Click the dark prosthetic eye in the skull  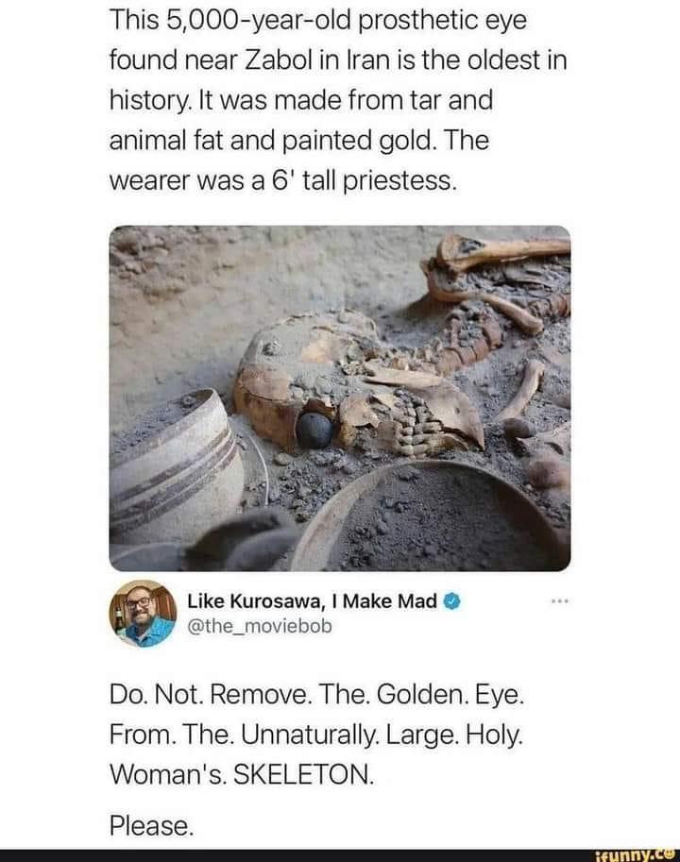314,430
